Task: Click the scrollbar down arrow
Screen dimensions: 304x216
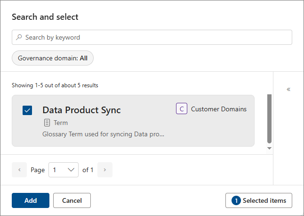Action: click(269, 148)
